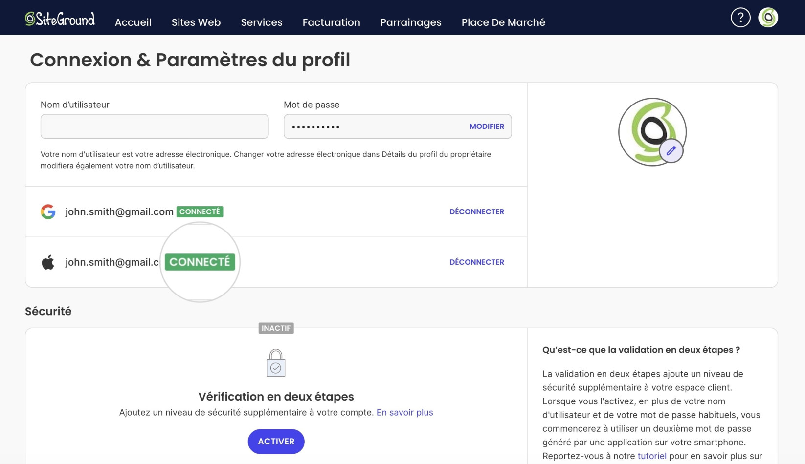Screen dimensions: 805x464
Task: Click the SiteGround logo
Action: tap(60, 19)
